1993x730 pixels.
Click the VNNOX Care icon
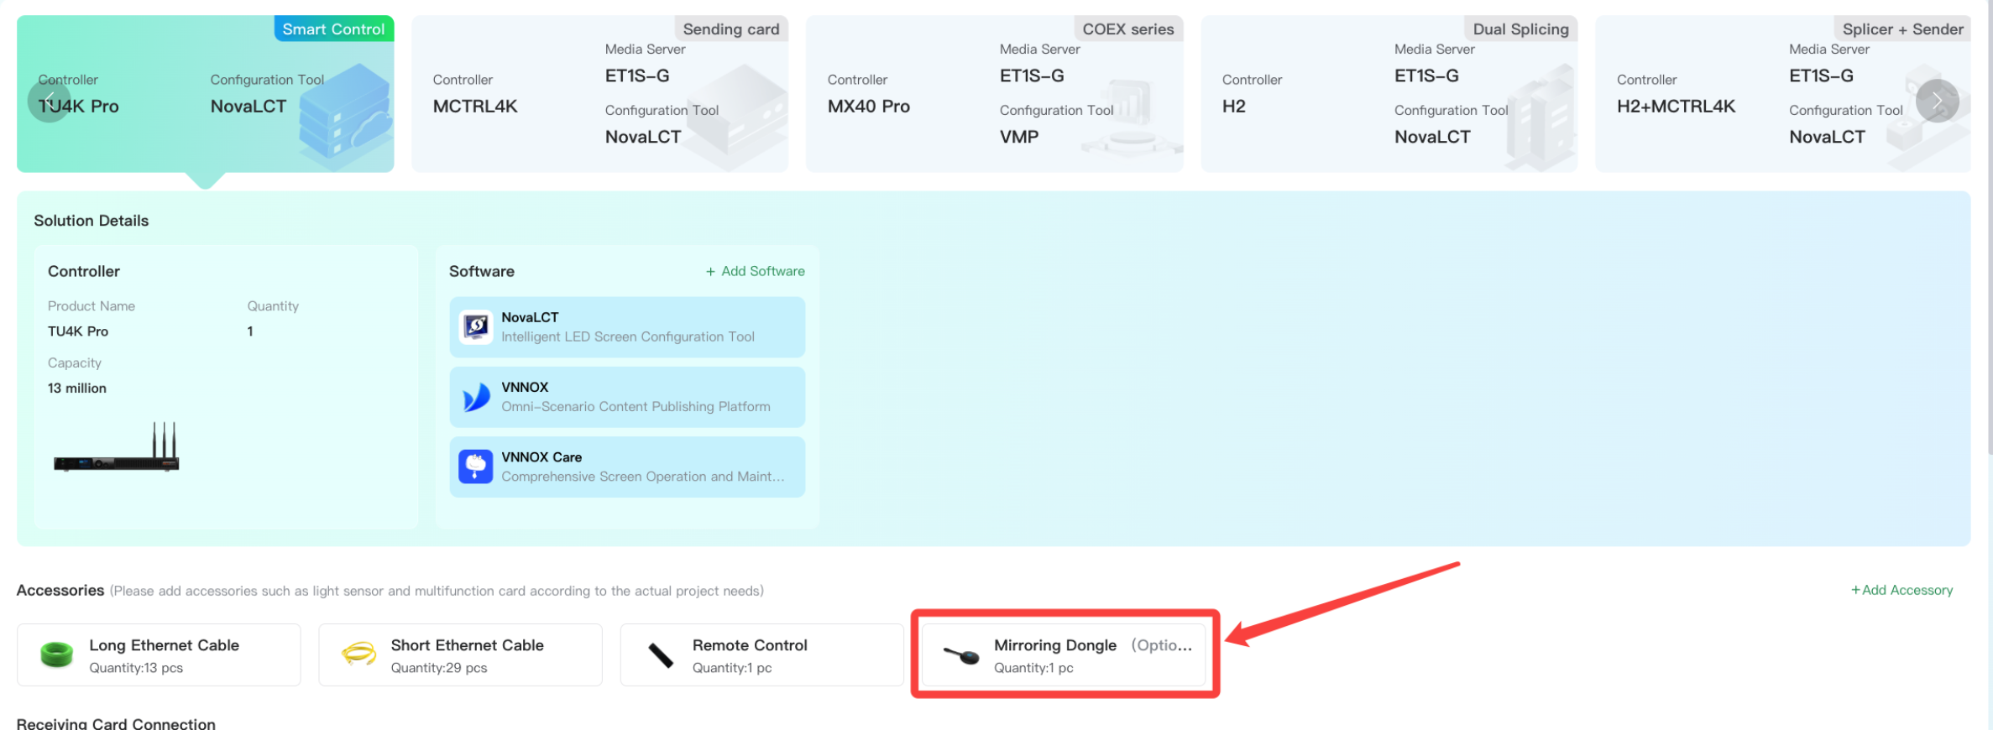(476, 467)
